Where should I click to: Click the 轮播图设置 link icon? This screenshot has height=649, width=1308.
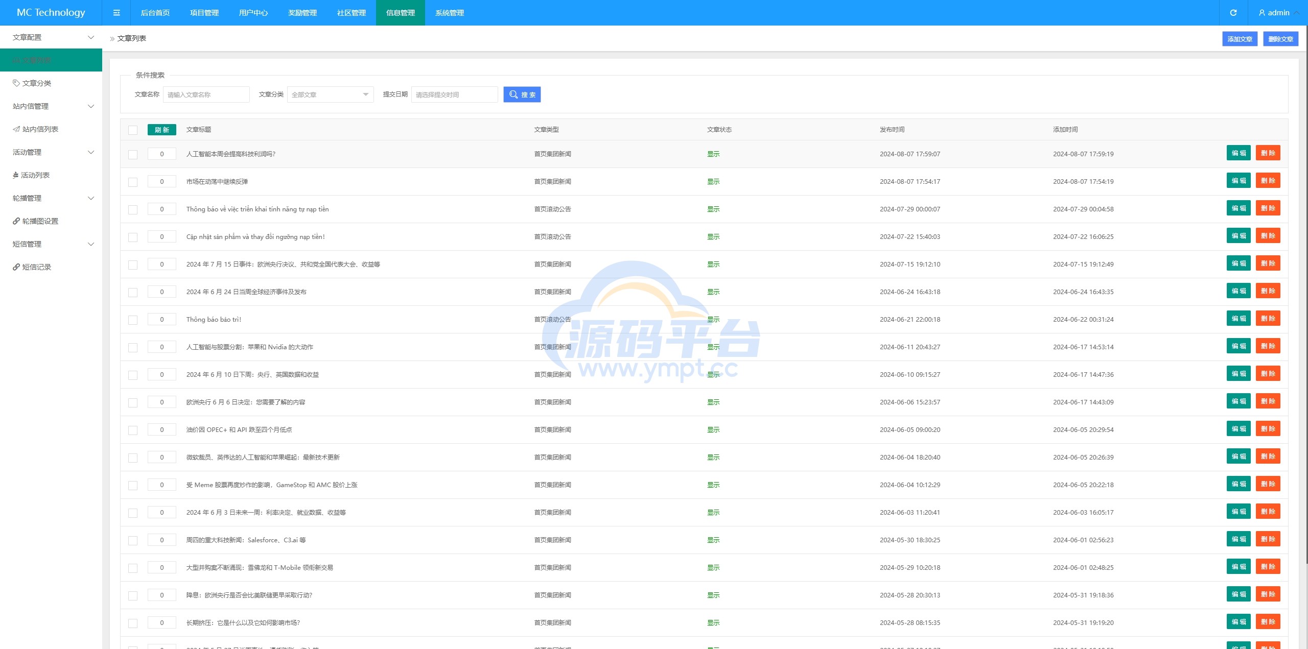(16, 221)
